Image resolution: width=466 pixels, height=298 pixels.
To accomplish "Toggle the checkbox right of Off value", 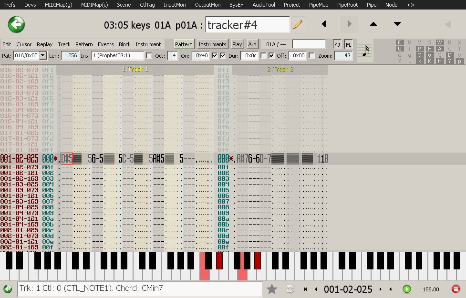I will [x=311, y=56].
